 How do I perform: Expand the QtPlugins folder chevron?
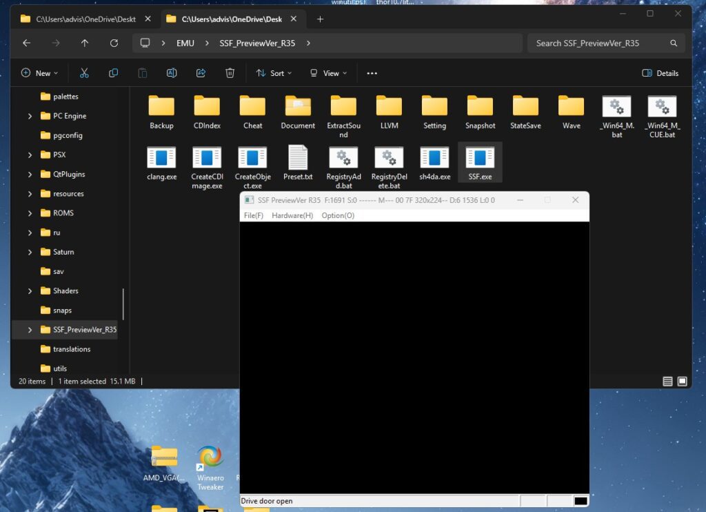[x=30, y=174]
